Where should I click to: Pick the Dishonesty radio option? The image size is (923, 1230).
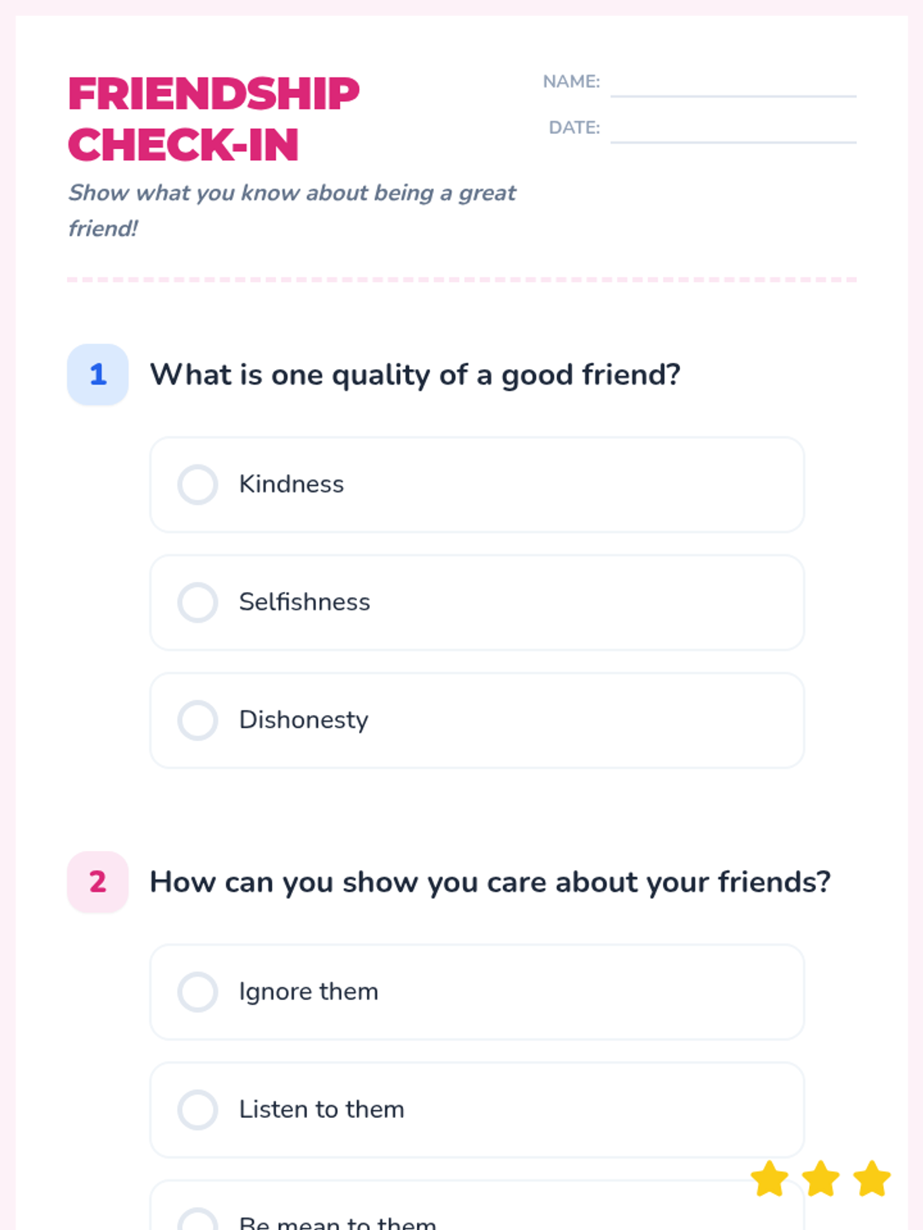198,720
